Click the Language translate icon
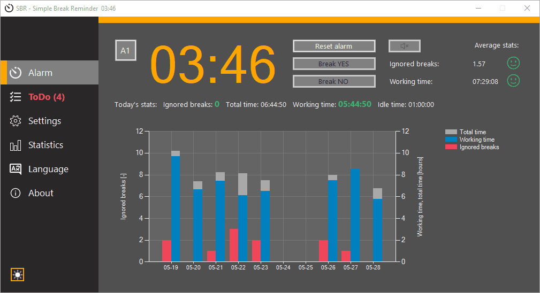Image resolution: width=540 pixels, height=293 pixels. pos(16,169)
